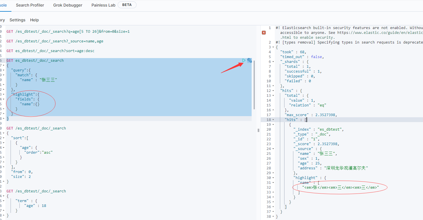Collapse the hit object on response line 19
423x220 pixels.
click(273, 125)
